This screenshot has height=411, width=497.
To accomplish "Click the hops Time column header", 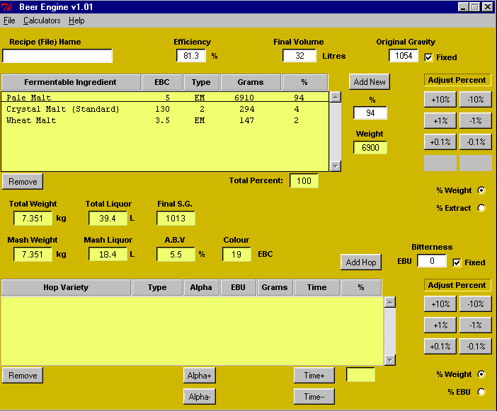I will pos(316,287).
